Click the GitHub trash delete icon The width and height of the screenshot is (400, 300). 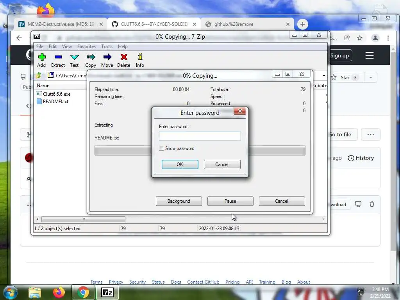(372, 204)
